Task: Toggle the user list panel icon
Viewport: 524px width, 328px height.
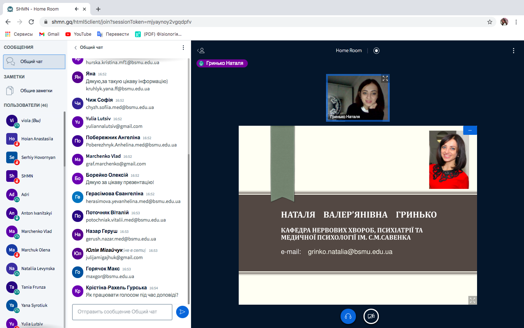Action: click(x=201, y=51)
